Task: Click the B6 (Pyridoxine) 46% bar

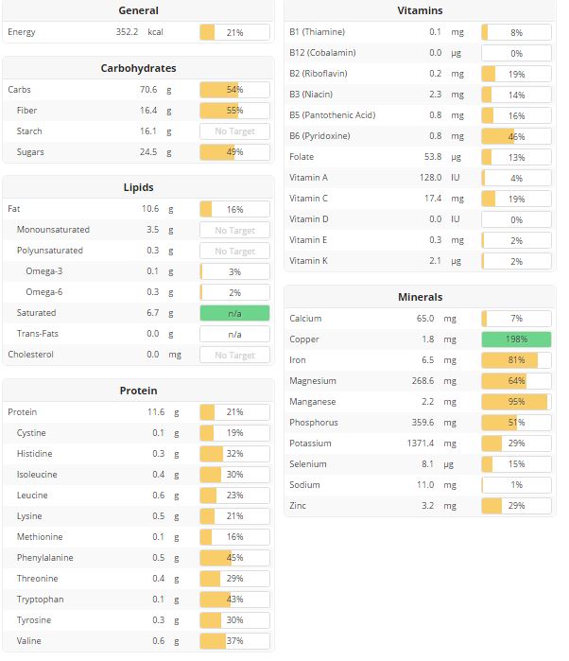Action: point(516,136)
